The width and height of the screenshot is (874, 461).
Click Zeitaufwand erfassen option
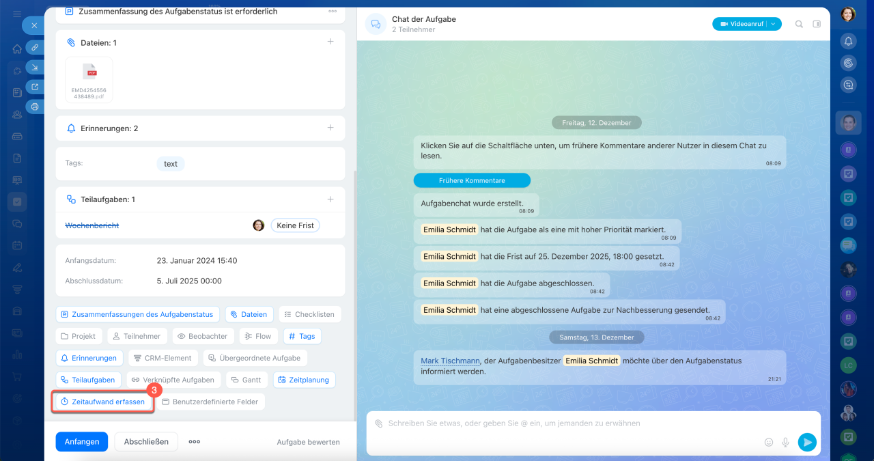[x=103, y=402]
